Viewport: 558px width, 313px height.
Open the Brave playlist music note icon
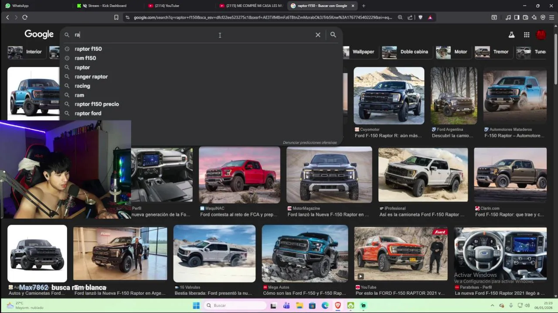pos(508,17)
